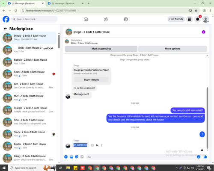Click Diego chat header avatar
Image resolution: width=214 pixels, height=171 pixels.
point(69,32)
